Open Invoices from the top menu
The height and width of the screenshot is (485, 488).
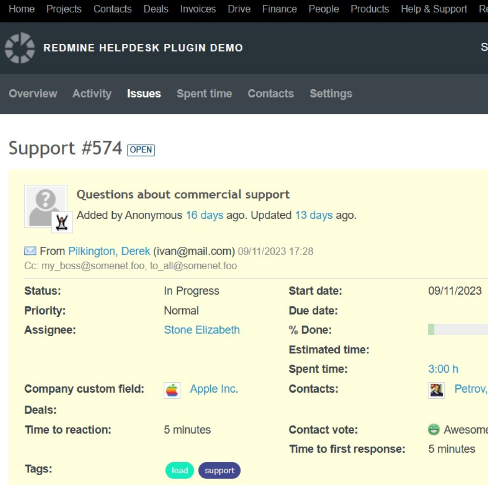(x=197, y=9)
